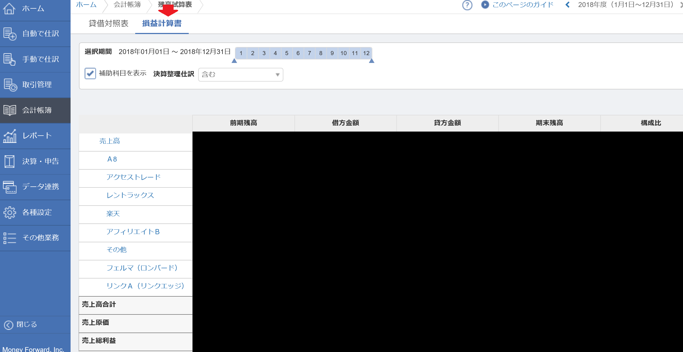Click the 各種設定 gear icon
683x352 pixels.
(10, 213)
